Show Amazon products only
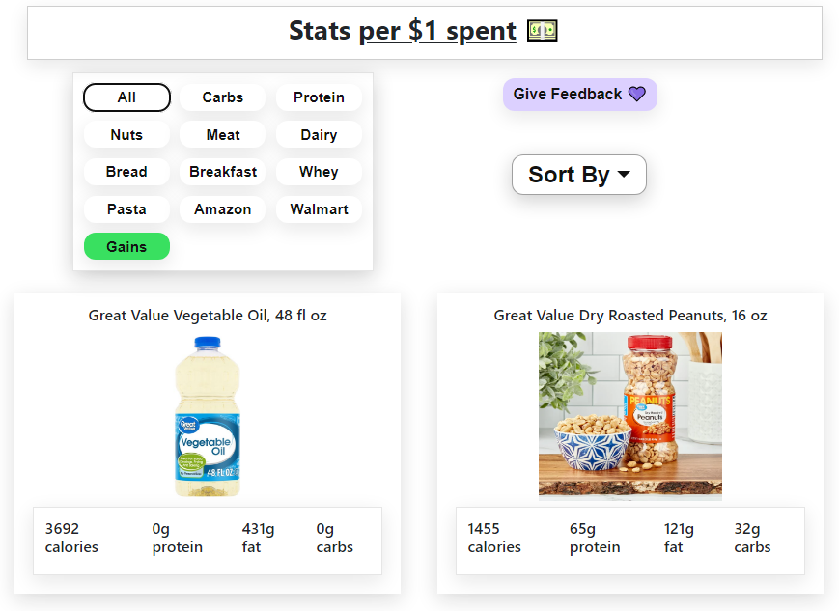This screenshot has width=839, height=611. [x=223, y=209]
